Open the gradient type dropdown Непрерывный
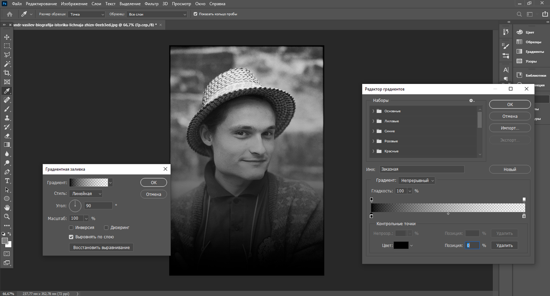Image resolution: width=550 pixels, height=296 pixels. tap(417, 180)
